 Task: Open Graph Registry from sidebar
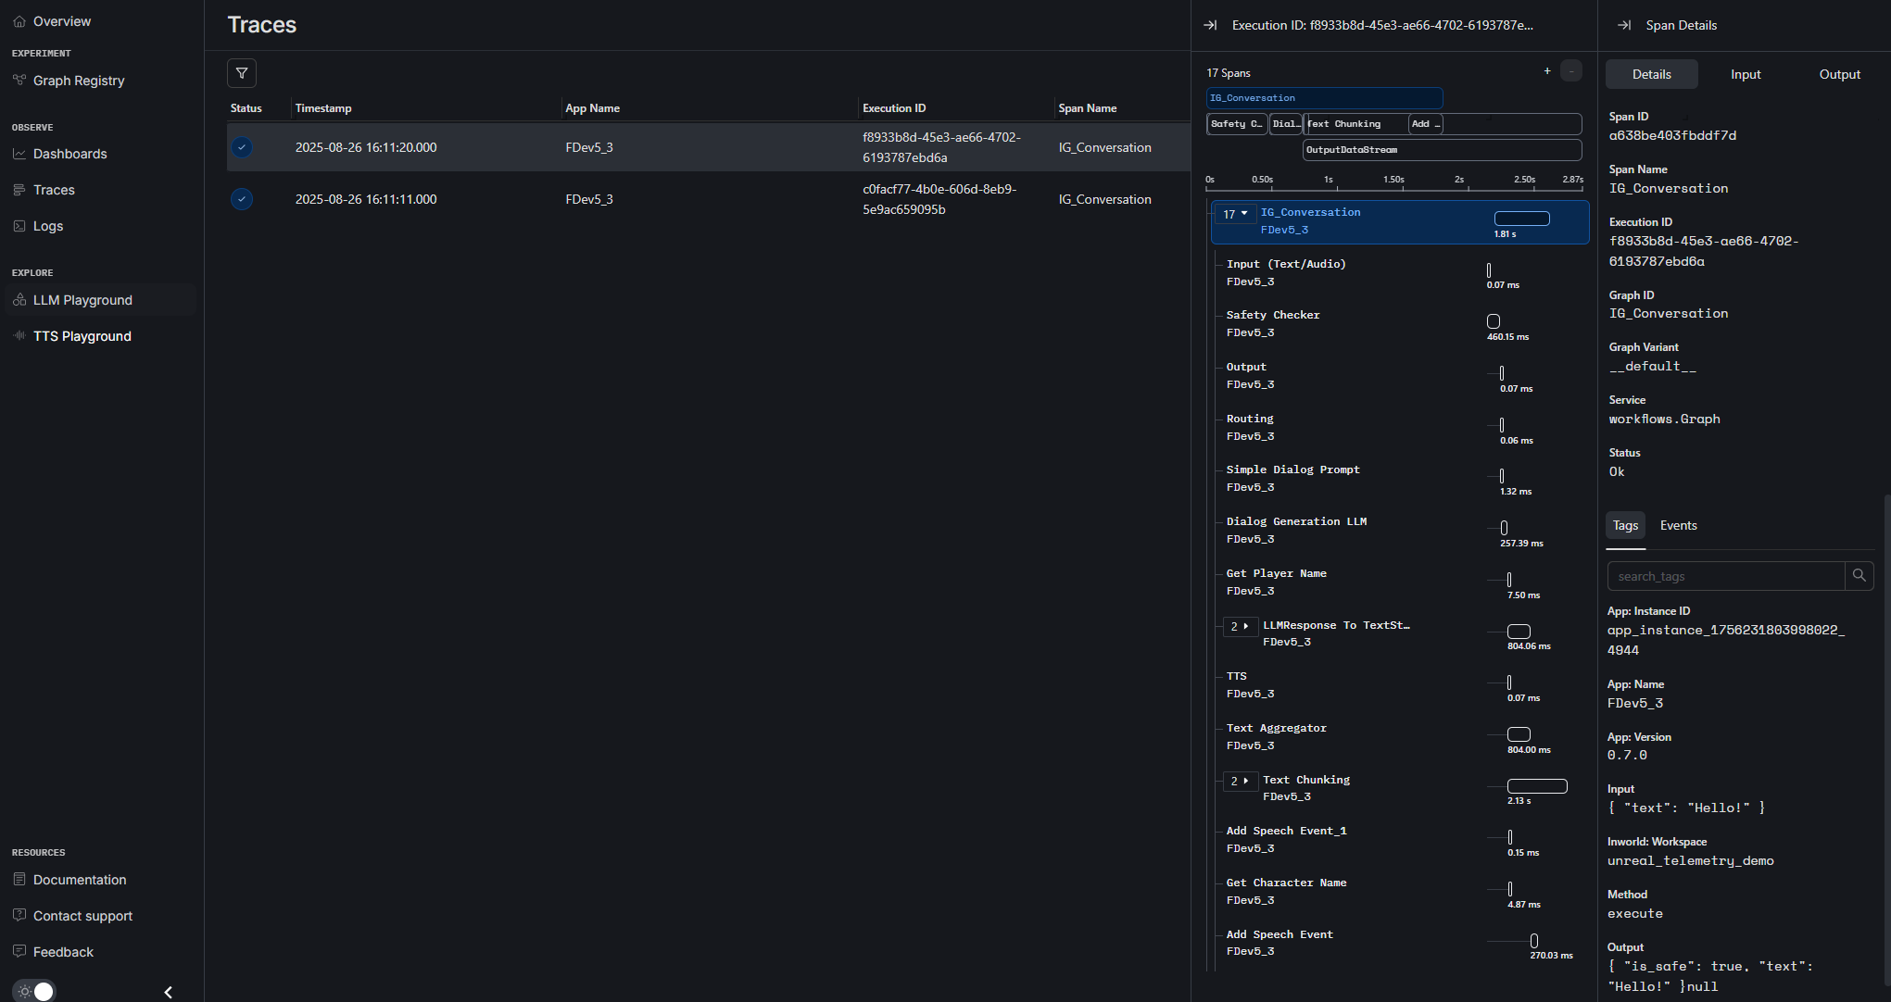[x=79, y=81]
